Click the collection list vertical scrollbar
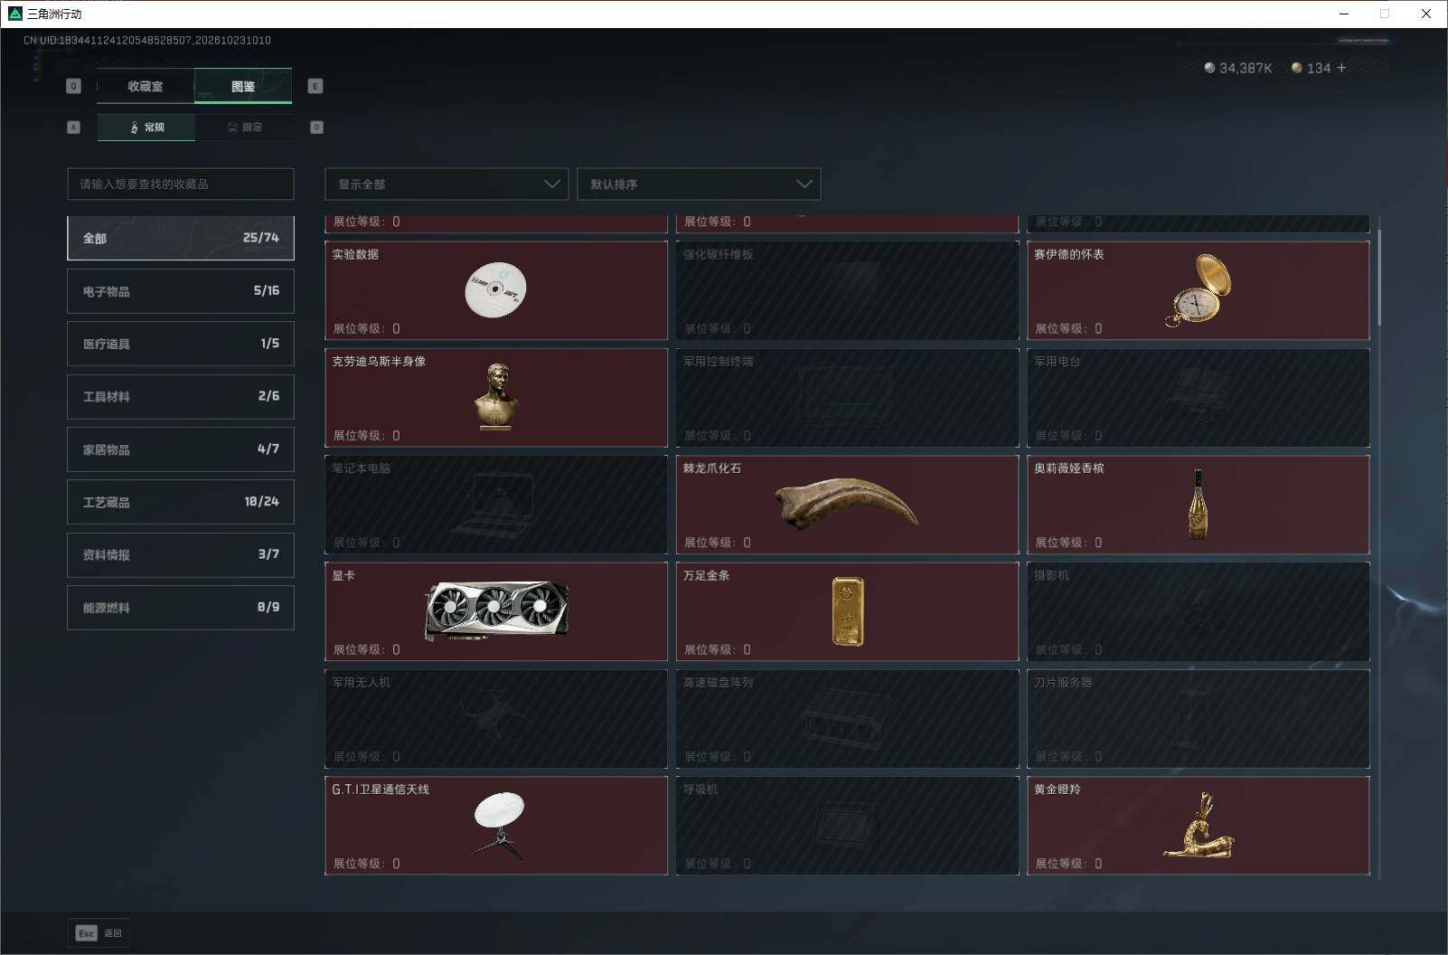 pyautogui.click(x=1379, y=277)
